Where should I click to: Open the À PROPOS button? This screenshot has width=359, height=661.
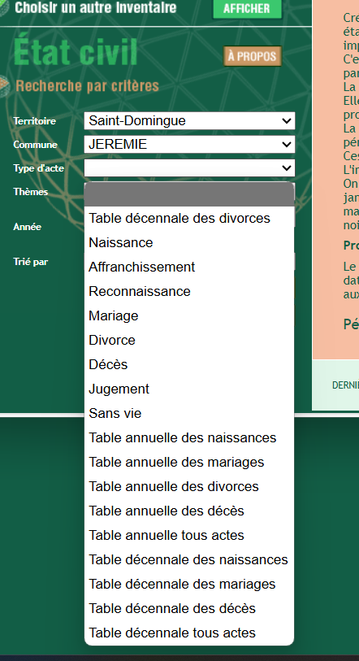[252, 56]
